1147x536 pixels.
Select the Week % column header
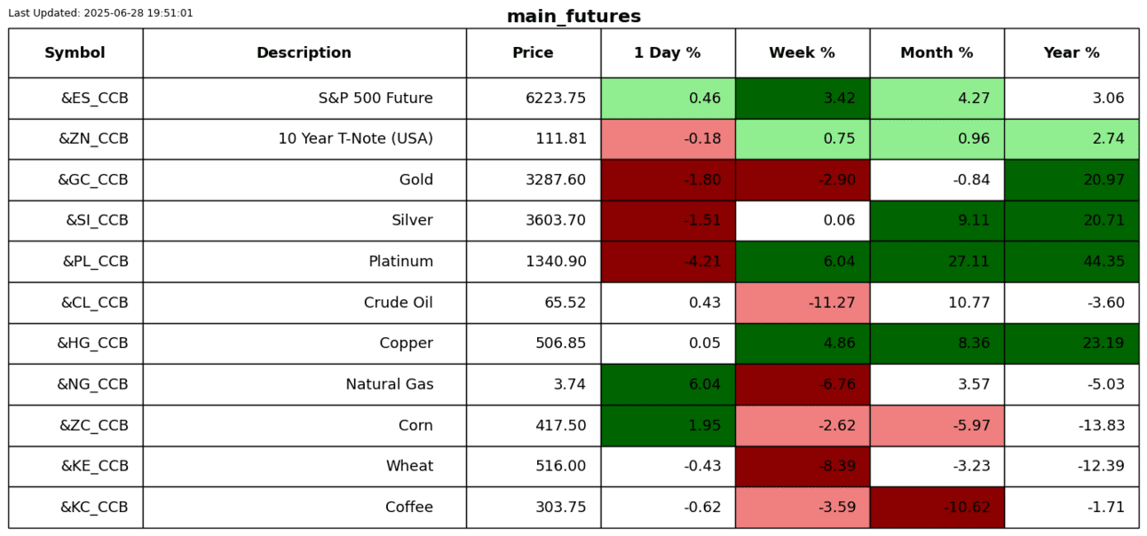pyautogui.click(x=802, y=53)
